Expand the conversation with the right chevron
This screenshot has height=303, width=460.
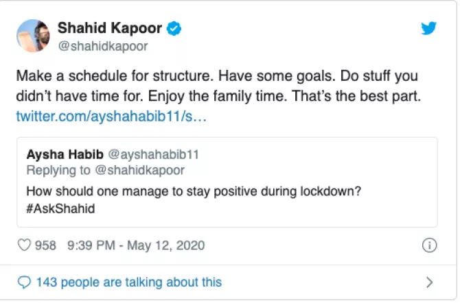point(429,282)
